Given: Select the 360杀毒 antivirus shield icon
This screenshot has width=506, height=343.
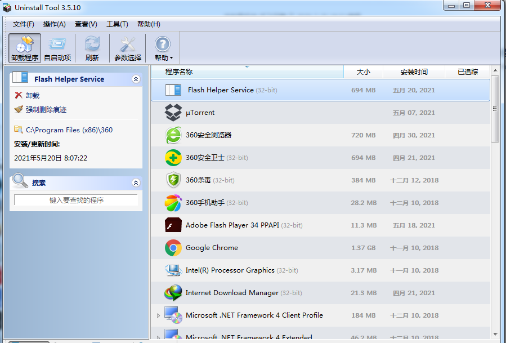Looking at the screenshot, I should click(x=173, y=180).
